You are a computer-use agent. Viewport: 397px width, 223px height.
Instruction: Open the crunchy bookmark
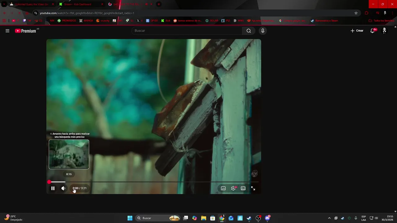103,21
